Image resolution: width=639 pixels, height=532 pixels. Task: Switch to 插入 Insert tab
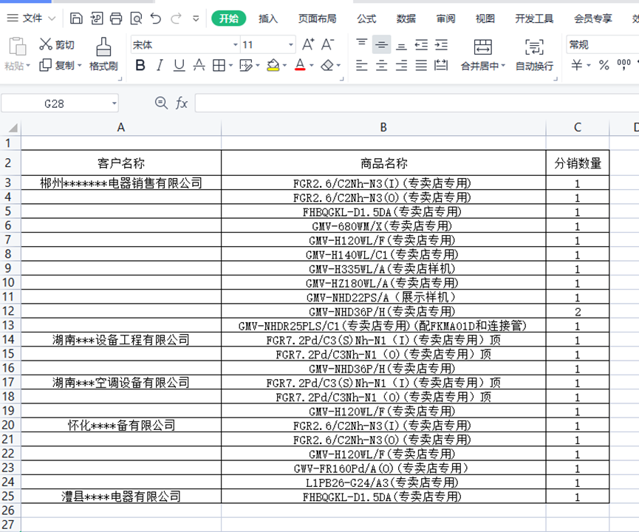point(267,18)
